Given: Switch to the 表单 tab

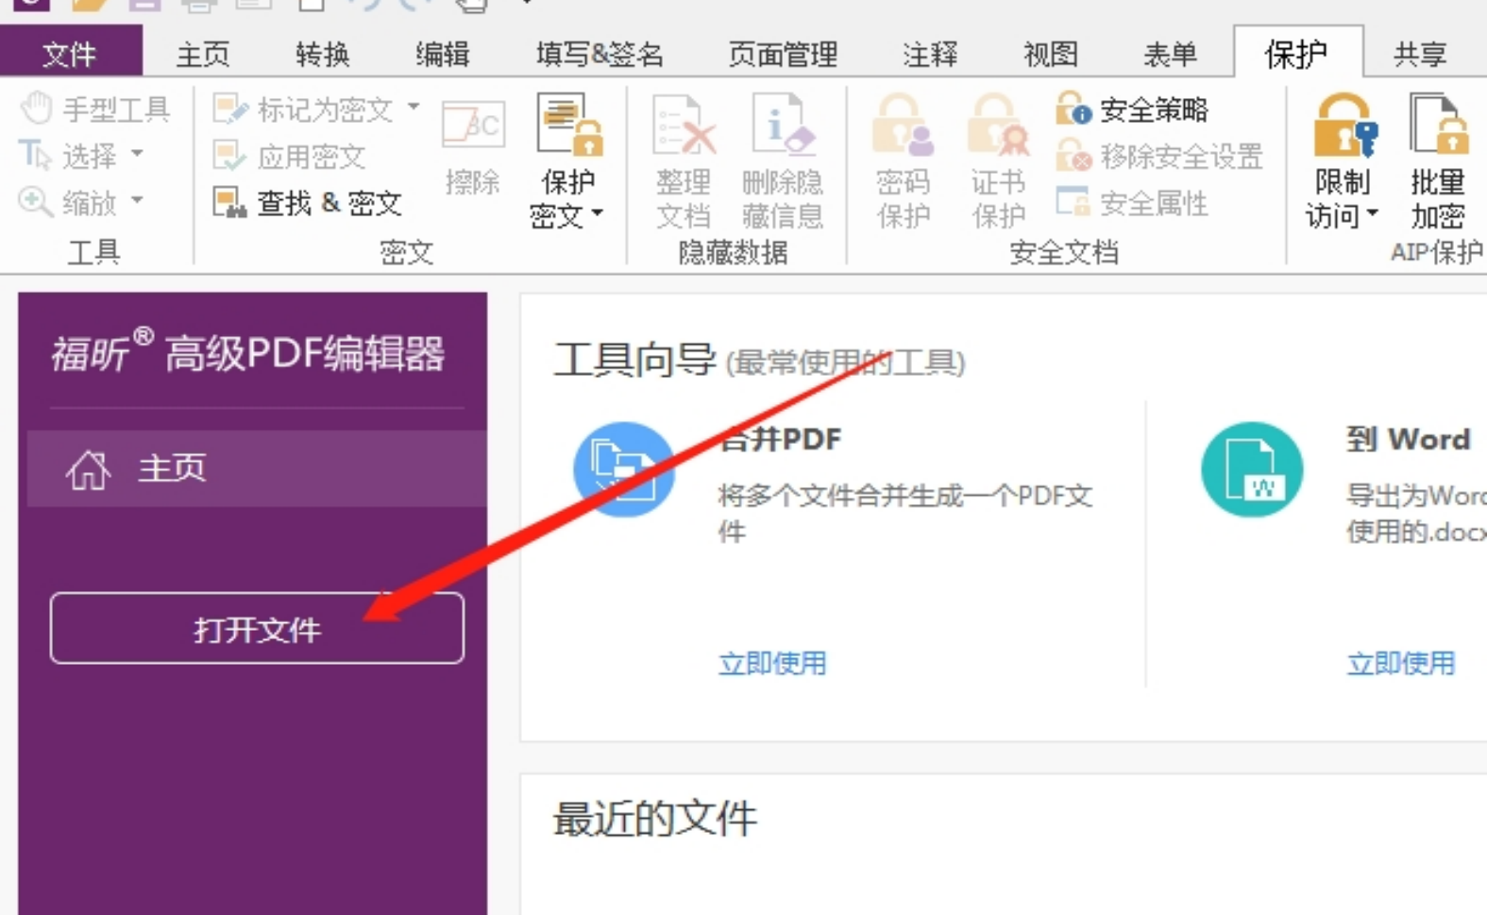Looking at the screenshot, I should [1171, 54].
